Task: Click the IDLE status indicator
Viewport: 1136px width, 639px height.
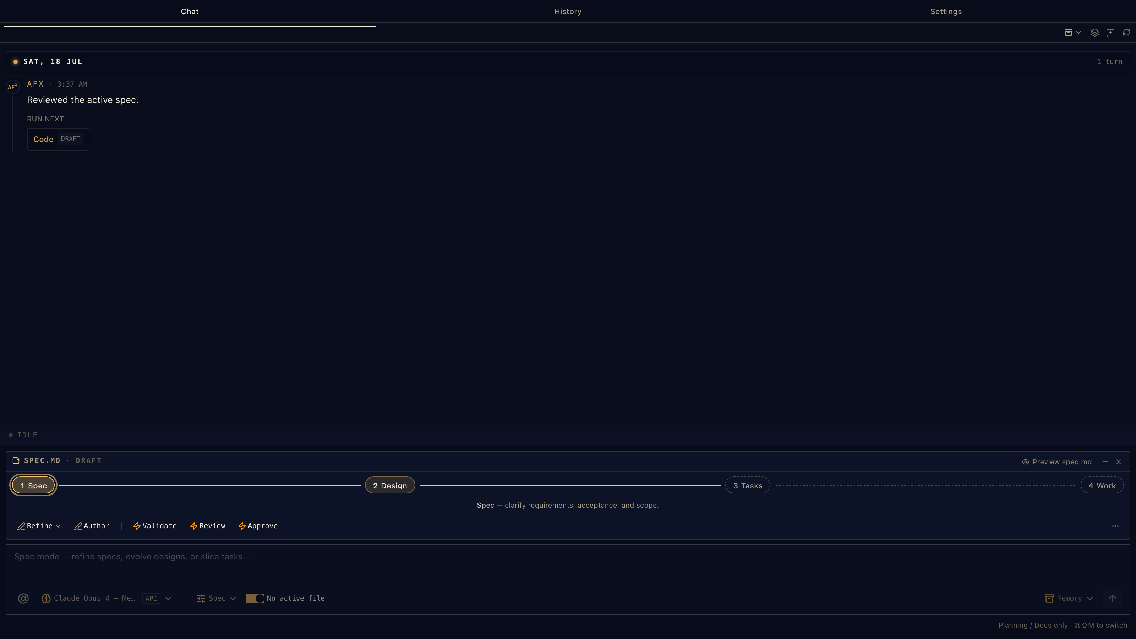Action: pyautogui.click(x=23, y=435)
